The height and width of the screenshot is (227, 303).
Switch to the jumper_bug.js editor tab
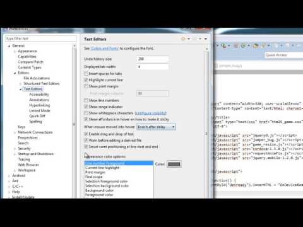[x=229, y=66]
